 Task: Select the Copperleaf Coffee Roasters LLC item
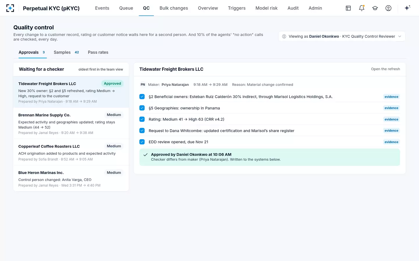pos(71,152)
